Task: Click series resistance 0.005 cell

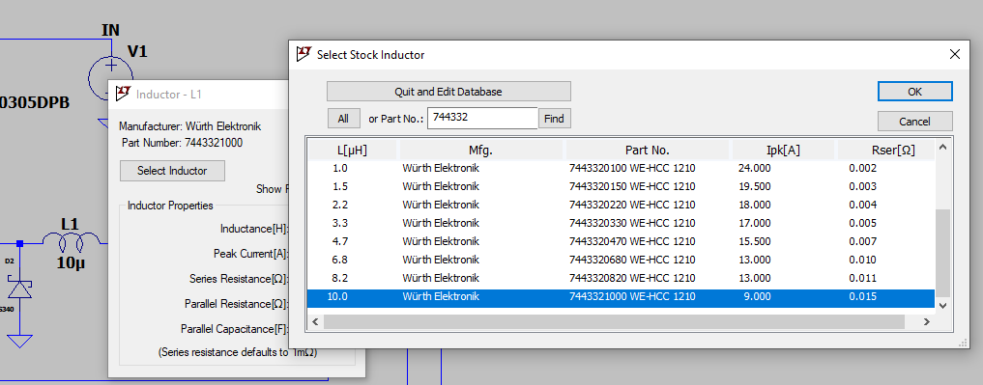Action: (862, 223)
